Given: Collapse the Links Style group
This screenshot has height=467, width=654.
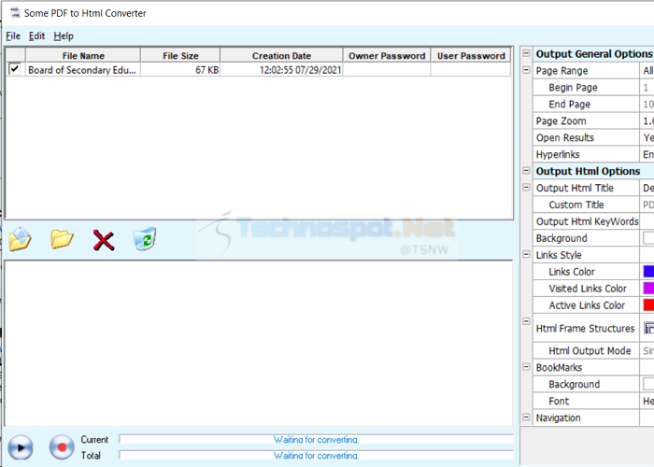Looking at the screenshot, I should (526, 254).
